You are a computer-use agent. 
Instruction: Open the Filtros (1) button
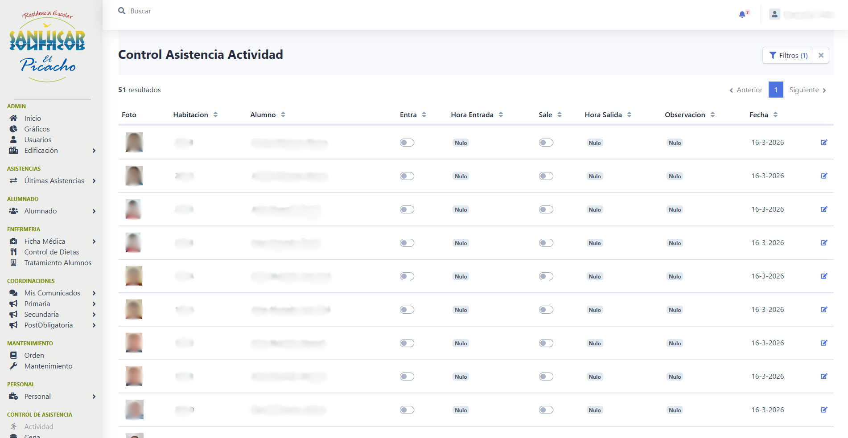click(788, 55)
